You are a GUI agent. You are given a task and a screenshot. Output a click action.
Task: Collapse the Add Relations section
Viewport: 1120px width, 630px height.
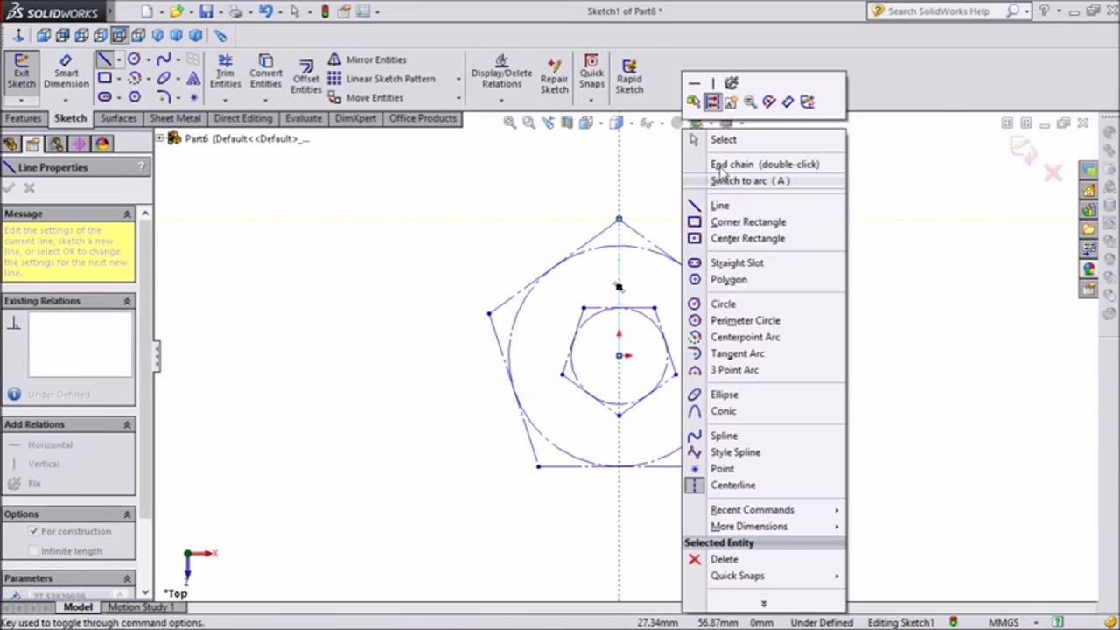point(127,424)
